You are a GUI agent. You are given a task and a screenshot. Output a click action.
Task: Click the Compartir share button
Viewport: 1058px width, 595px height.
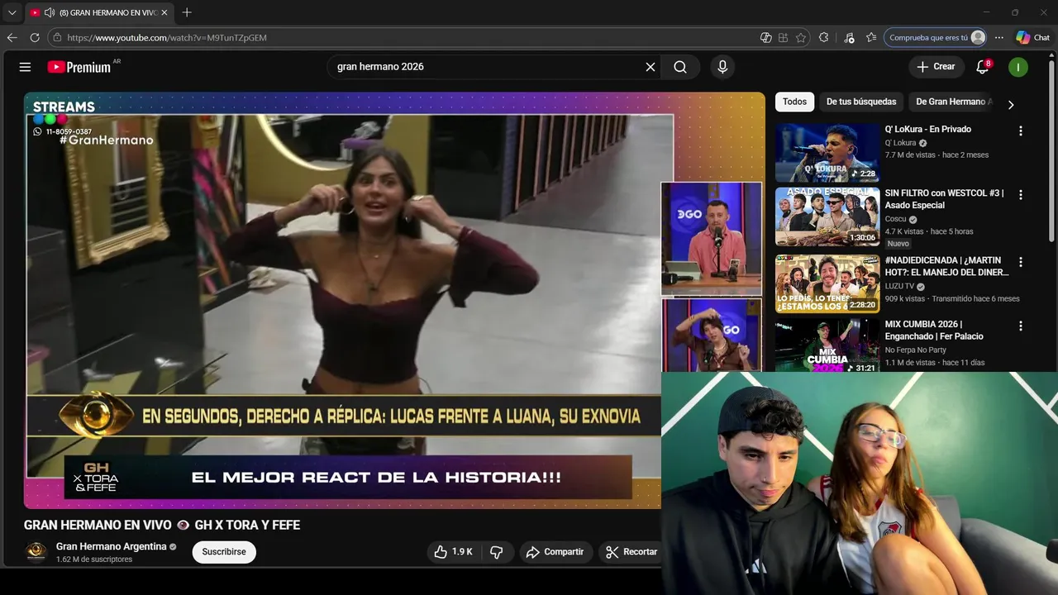click(555, 552)
